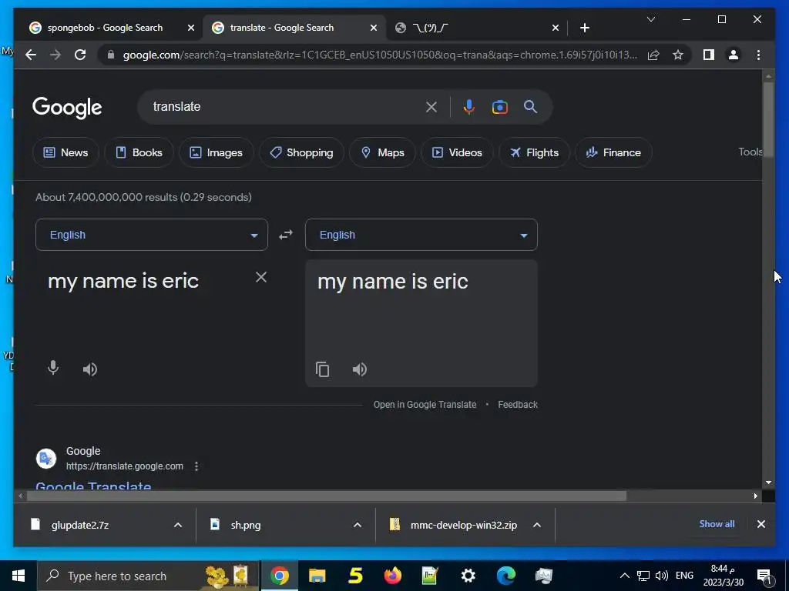This screenshot has height=591, width=789.
Task: Show all downloads
Action: point(717,523)
